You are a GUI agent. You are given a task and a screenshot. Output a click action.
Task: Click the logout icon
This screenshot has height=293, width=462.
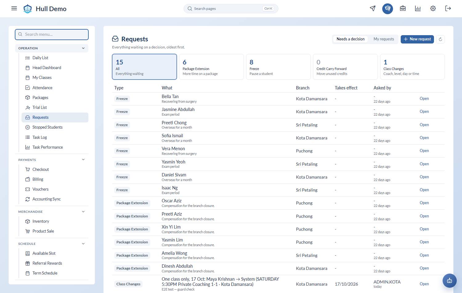tap(448, 8)
